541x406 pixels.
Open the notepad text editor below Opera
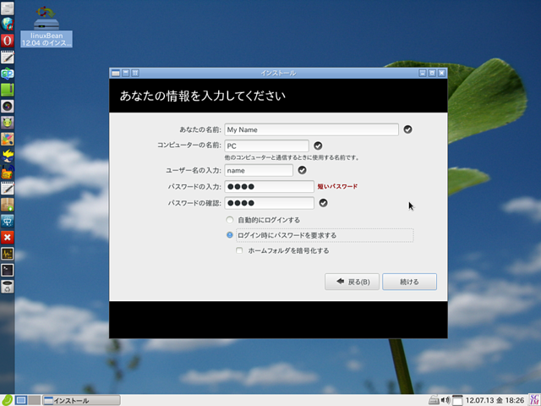[8, 57]
